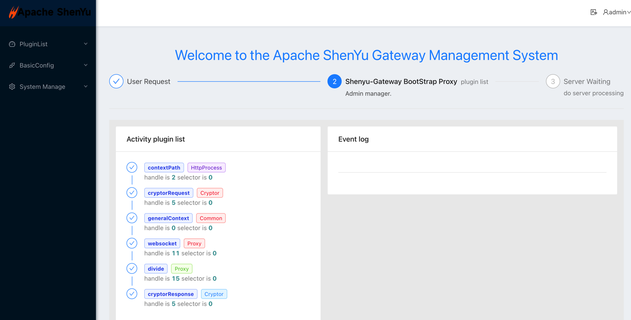The image size is (631, 320).
Task: Click the contextPath timeline check icon
Action: [x=132, y=167]
